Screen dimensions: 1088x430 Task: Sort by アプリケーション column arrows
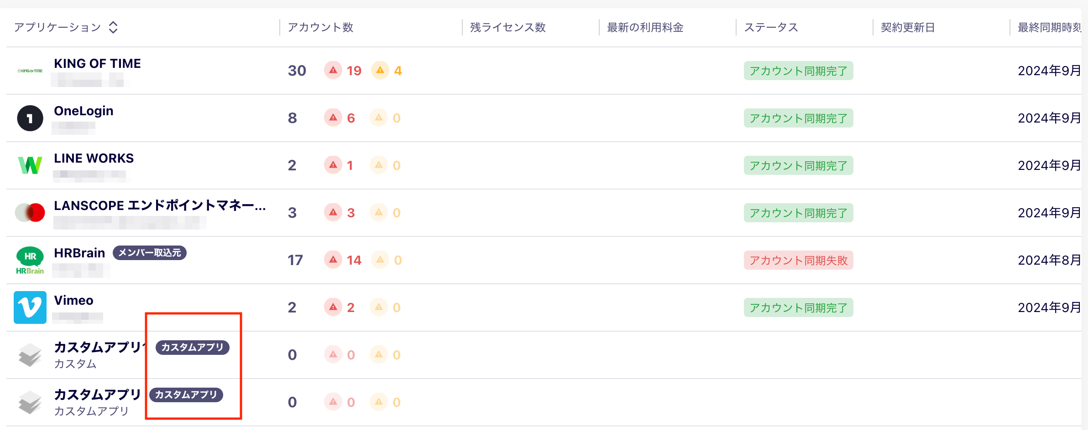[x=113, y=27]
